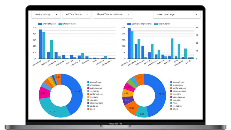The height and width of the screenshot is (130, 231).
Task: Open the Device: Desktop dropdown
Action: point(46,14)
